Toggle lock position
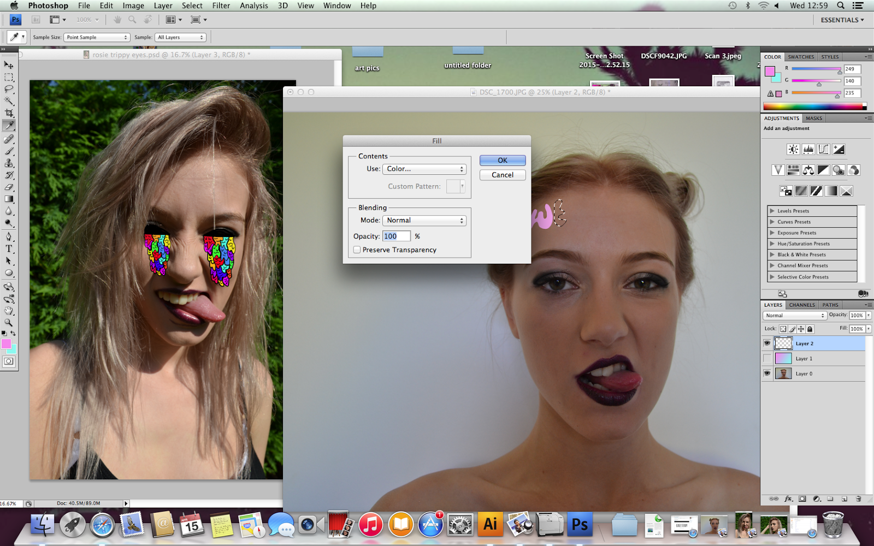This screenshot has width=874, height=546. coord(801,329)
